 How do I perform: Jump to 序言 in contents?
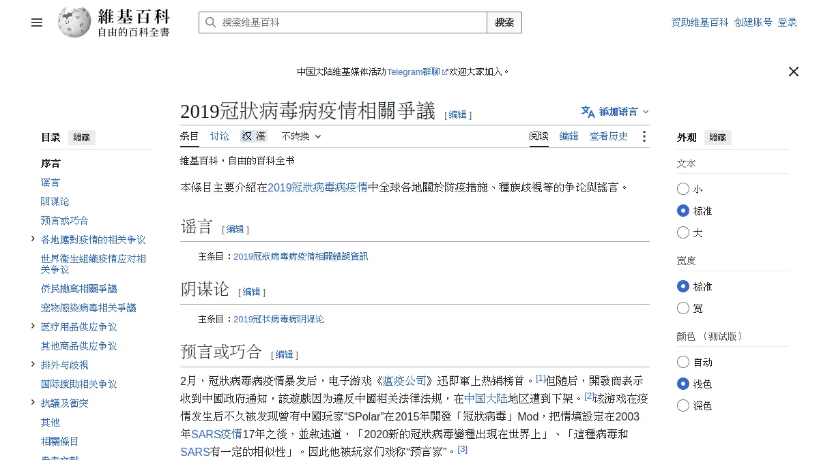point(51,164)
